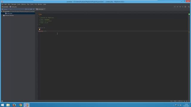Open the Navigate menu
This screenshot has width=191, height=107.
click(x=14, y=4)
